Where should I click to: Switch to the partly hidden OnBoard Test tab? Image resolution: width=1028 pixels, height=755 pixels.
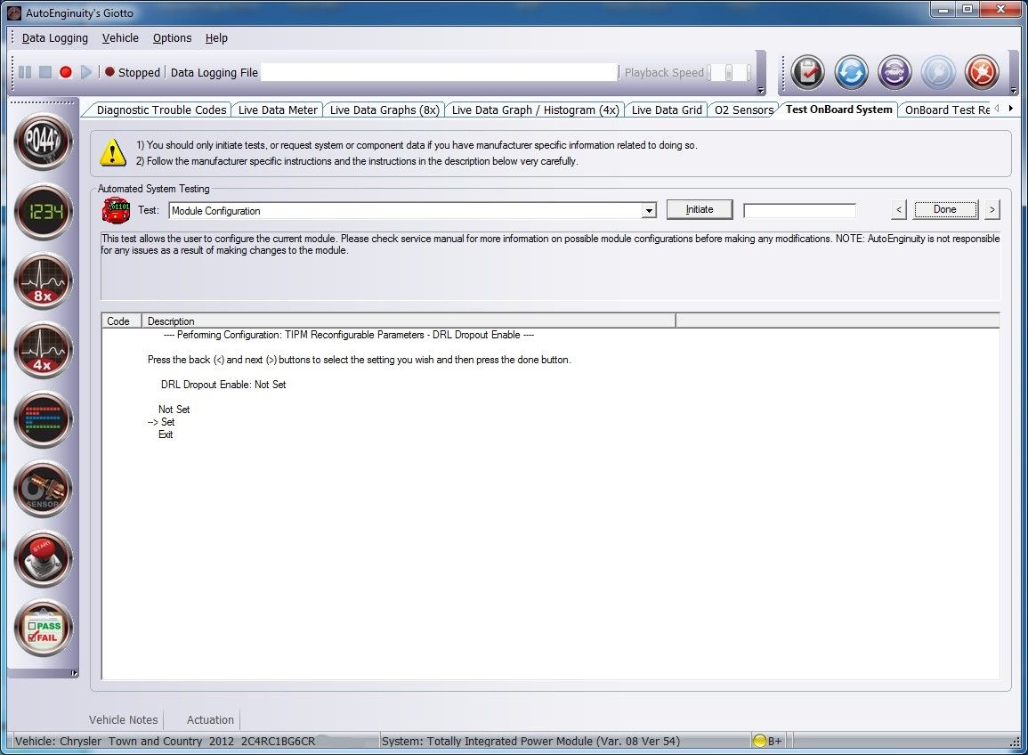pyautogui.click(x=947, y=110)
